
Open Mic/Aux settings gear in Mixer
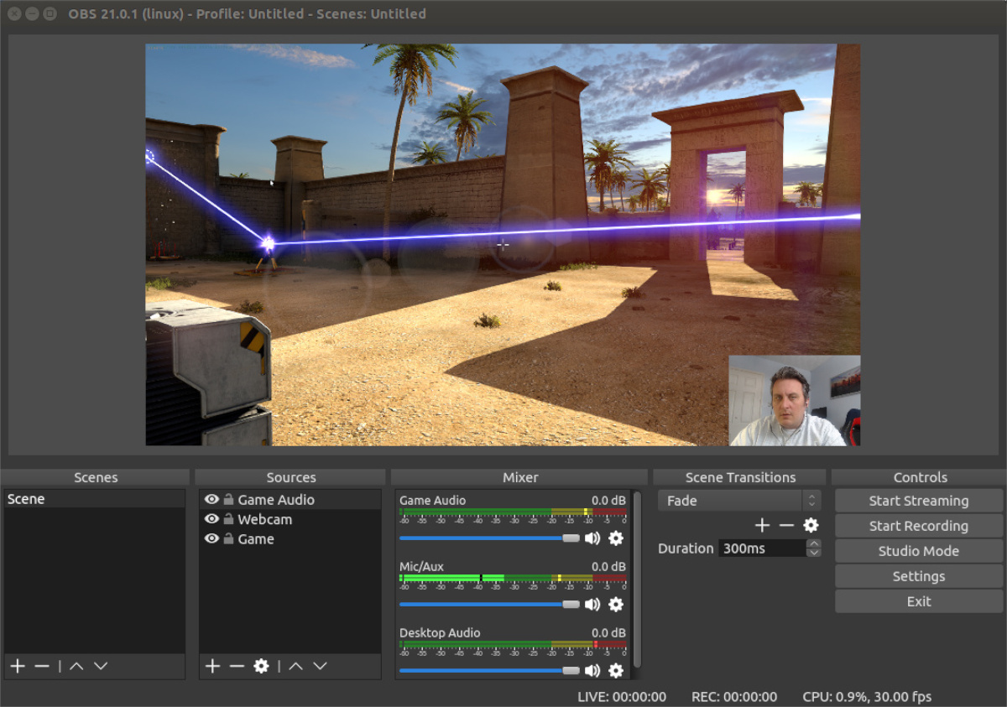tap(617, 605)
